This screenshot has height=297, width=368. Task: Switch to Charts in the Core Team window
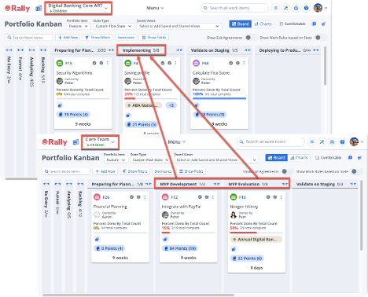[299, 158]
